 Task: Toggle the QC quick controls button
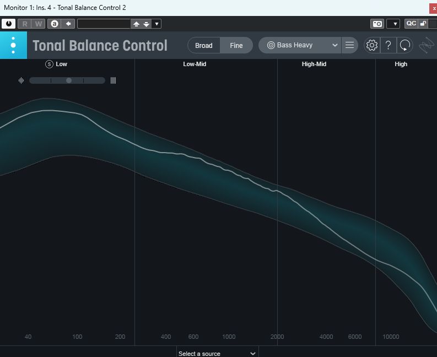click(411, 23)
